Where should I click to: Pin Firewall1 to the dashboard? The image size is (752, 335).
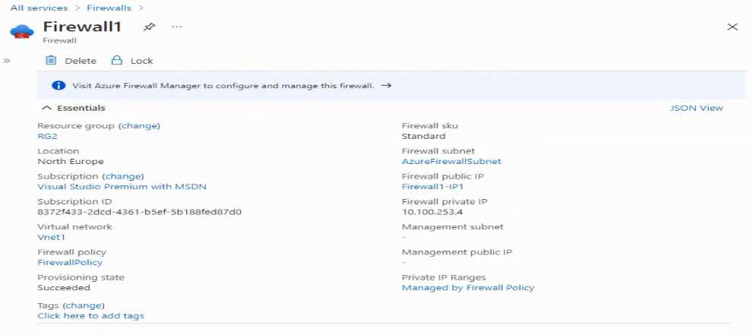pyautogui.click(x=149, y=27)
